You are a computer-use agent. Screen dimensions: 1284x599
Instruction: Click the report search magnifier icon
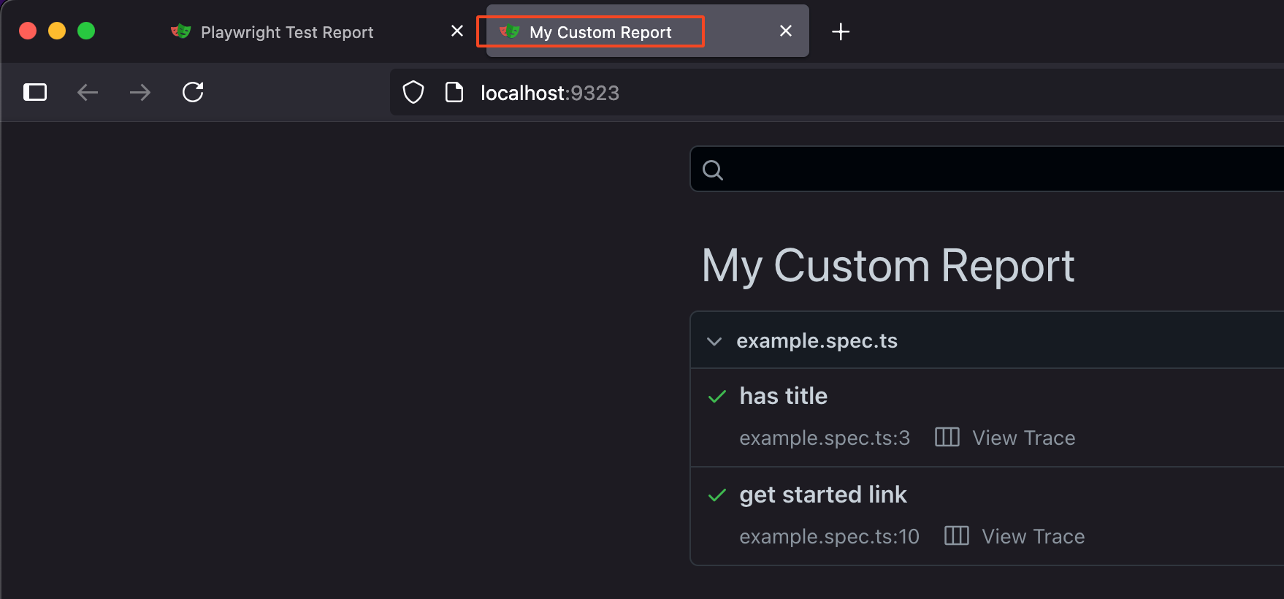713,170
